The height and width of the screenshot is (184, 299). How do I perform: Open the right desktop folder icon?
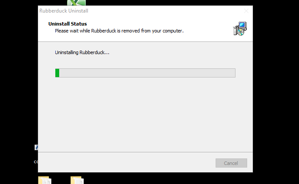(77, 180)
